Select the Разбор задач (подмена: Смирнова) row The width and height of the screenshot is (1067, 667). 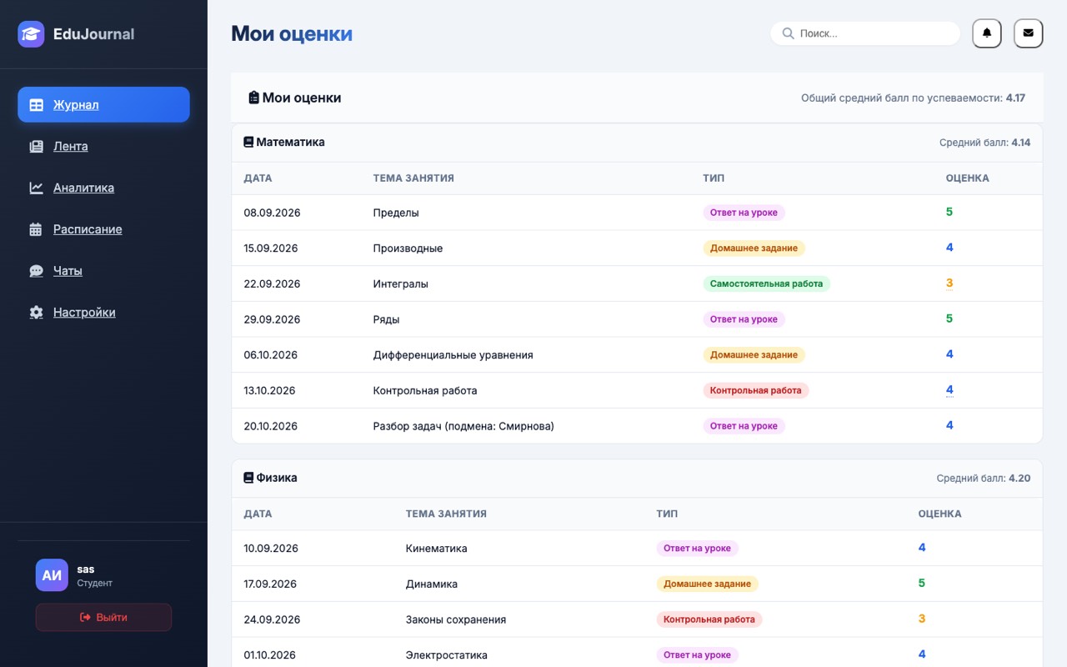click(637, 426)
